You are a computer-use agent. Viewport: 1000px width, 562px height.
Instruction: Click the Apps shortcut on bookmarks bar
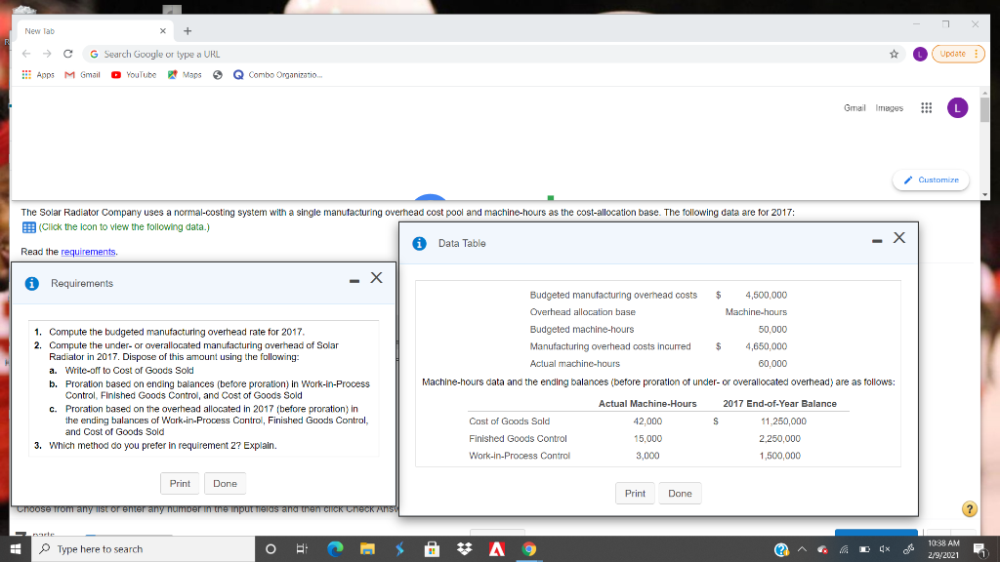[x=39, y=74]
